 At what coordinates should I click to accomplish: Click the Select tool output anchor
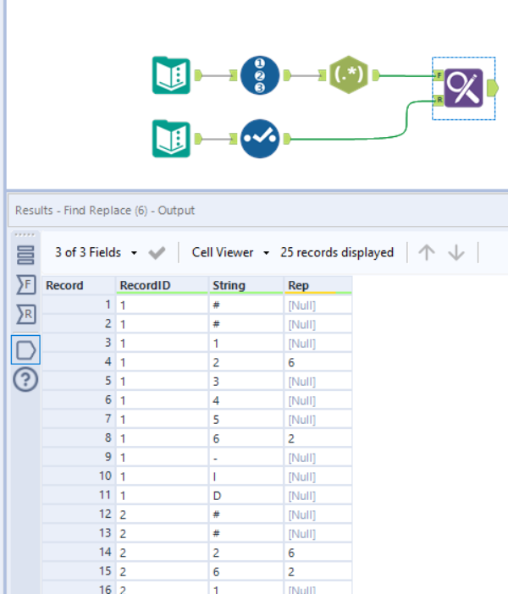pyautogui.click(x=287, y=139)
